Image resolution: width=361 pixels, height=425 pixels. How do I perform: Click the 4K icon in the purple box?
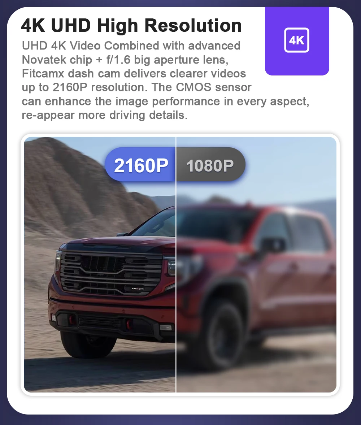coord(296,40)
